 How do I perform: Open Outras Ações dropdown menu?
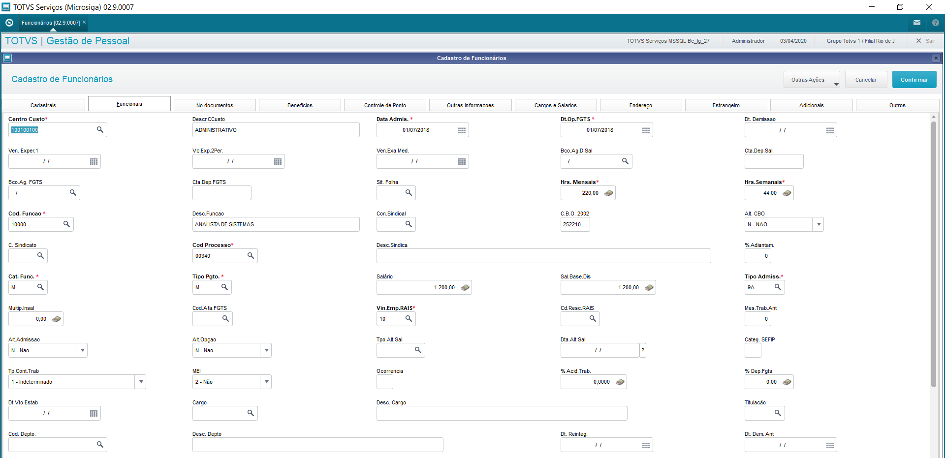pos(812,80)
